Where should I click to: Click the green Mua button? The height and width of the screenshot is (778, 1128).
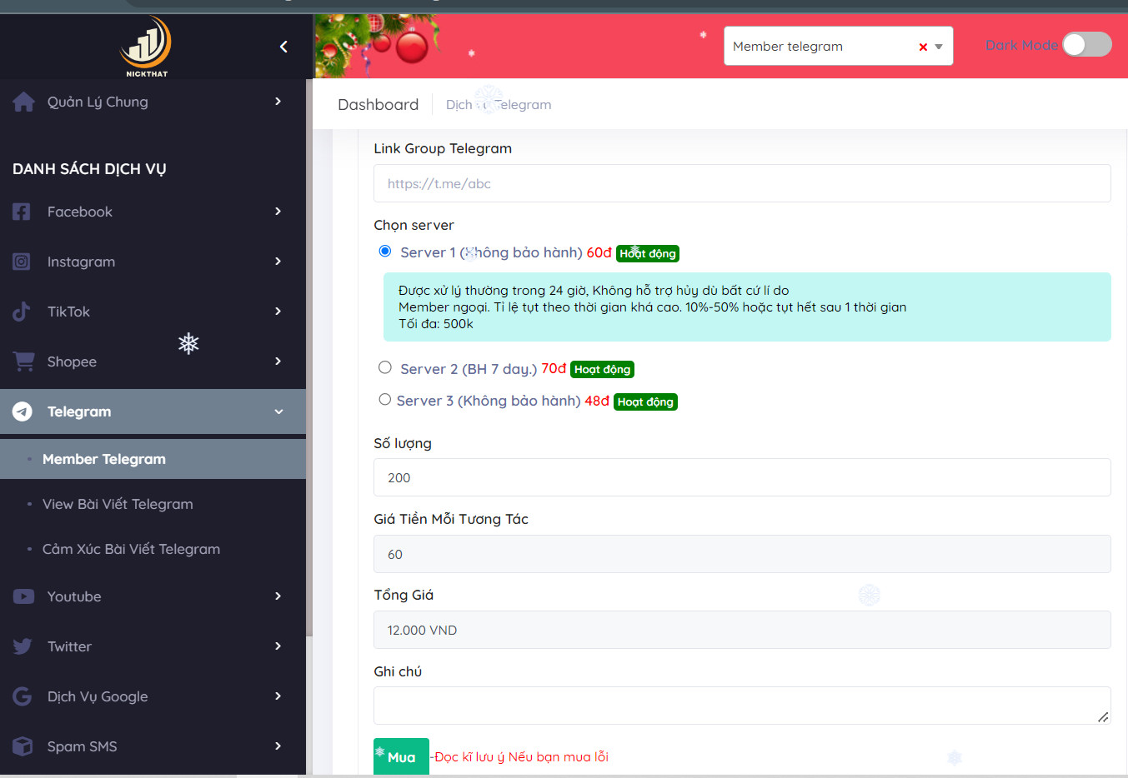[x=401, y=756]
